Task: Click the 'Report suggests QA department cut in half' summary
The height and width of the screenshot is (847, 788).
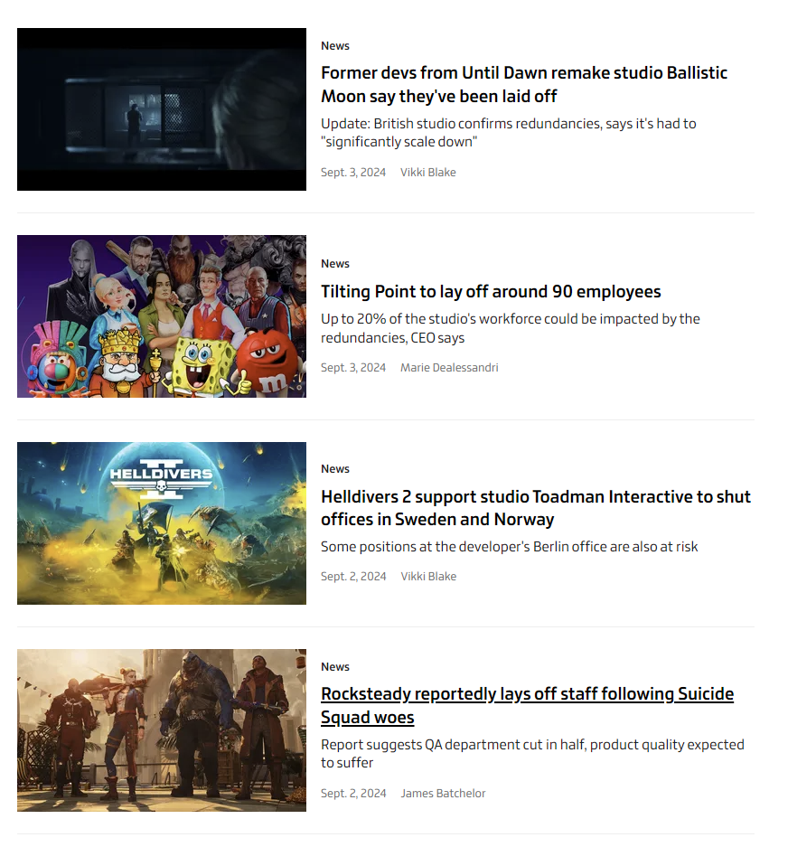Action: pos(532,754)
